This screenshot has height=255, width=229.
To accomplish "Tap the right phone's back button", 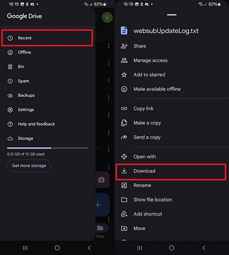I will (204, 248).
